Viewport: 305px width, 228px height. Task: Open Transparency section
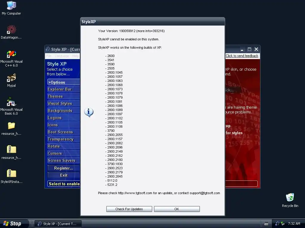[x=64, y=139]
